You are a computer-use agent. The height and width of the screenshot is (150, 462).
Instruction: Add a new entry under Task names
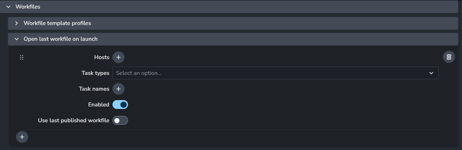pos(119,89)
